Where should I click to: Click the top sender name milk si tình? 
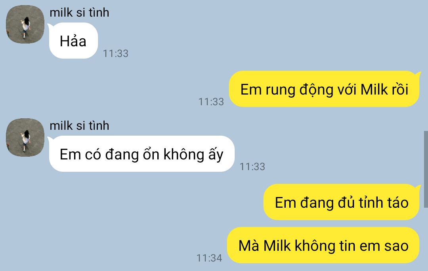pyautogui.click(x=79, y=13)
